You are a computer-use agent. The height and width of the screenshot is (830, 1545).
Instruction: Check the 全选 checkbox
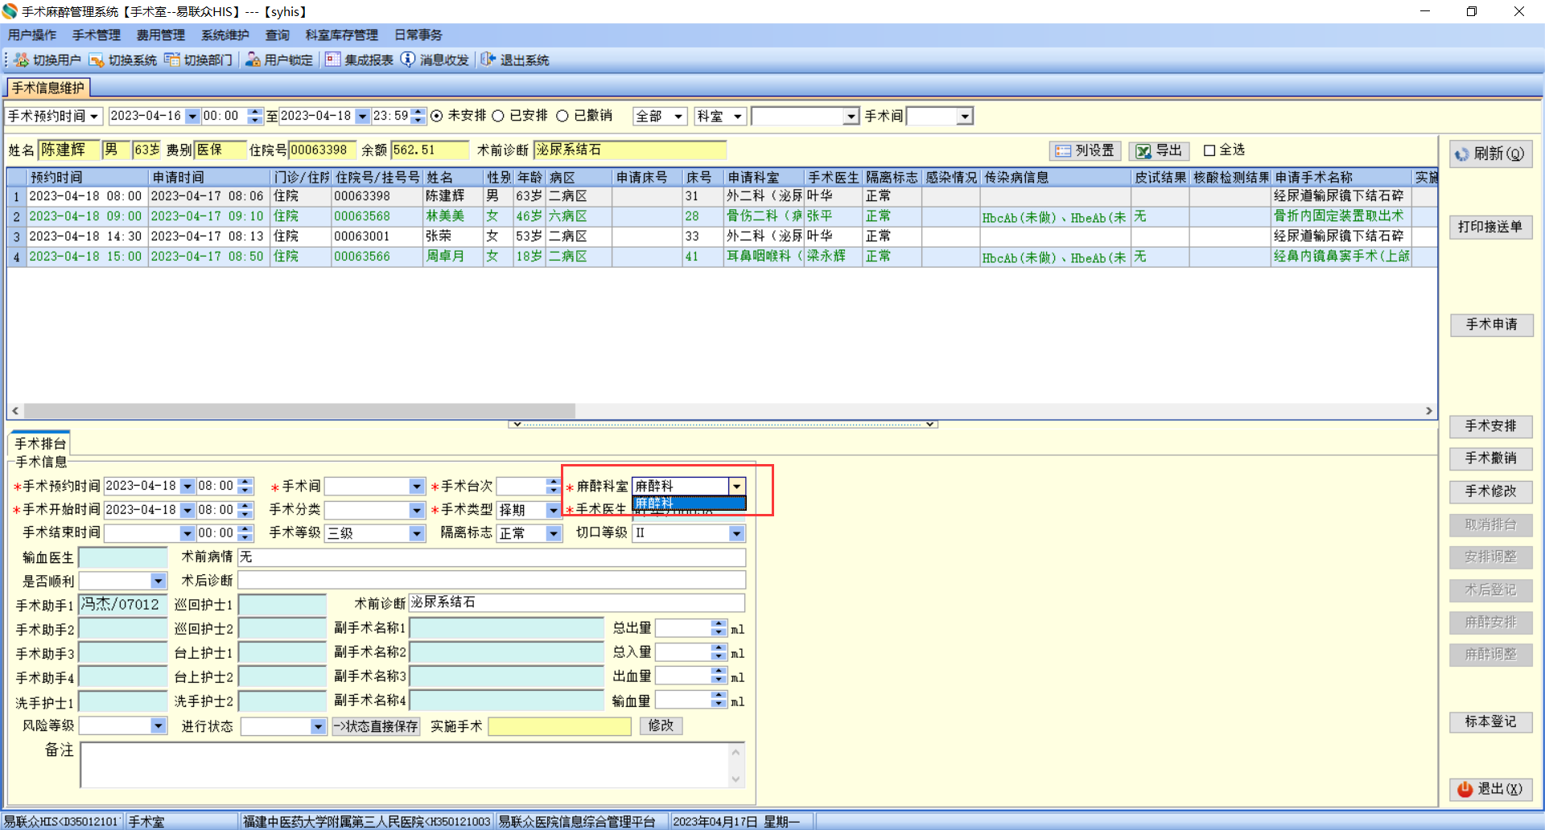coord(1209,150)
